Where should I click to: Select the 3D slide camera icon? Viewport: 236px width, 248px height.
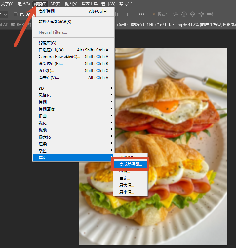pos(201,14)
